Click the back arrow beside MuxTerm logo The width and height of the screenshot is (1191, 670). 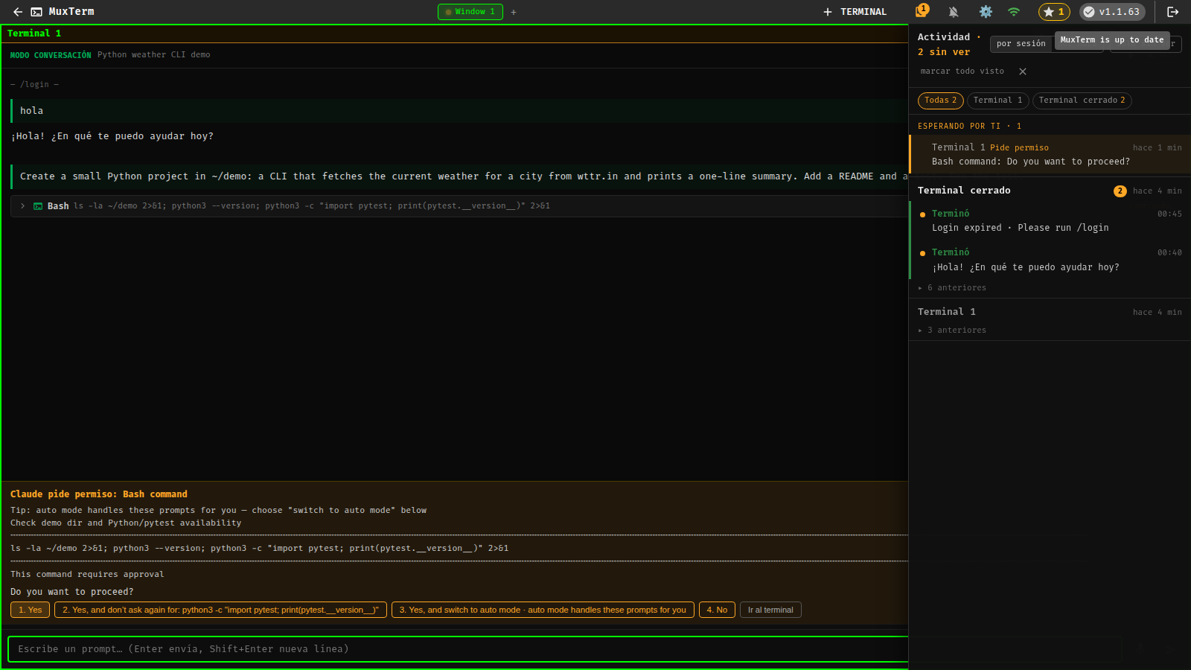tap(18, 12)
